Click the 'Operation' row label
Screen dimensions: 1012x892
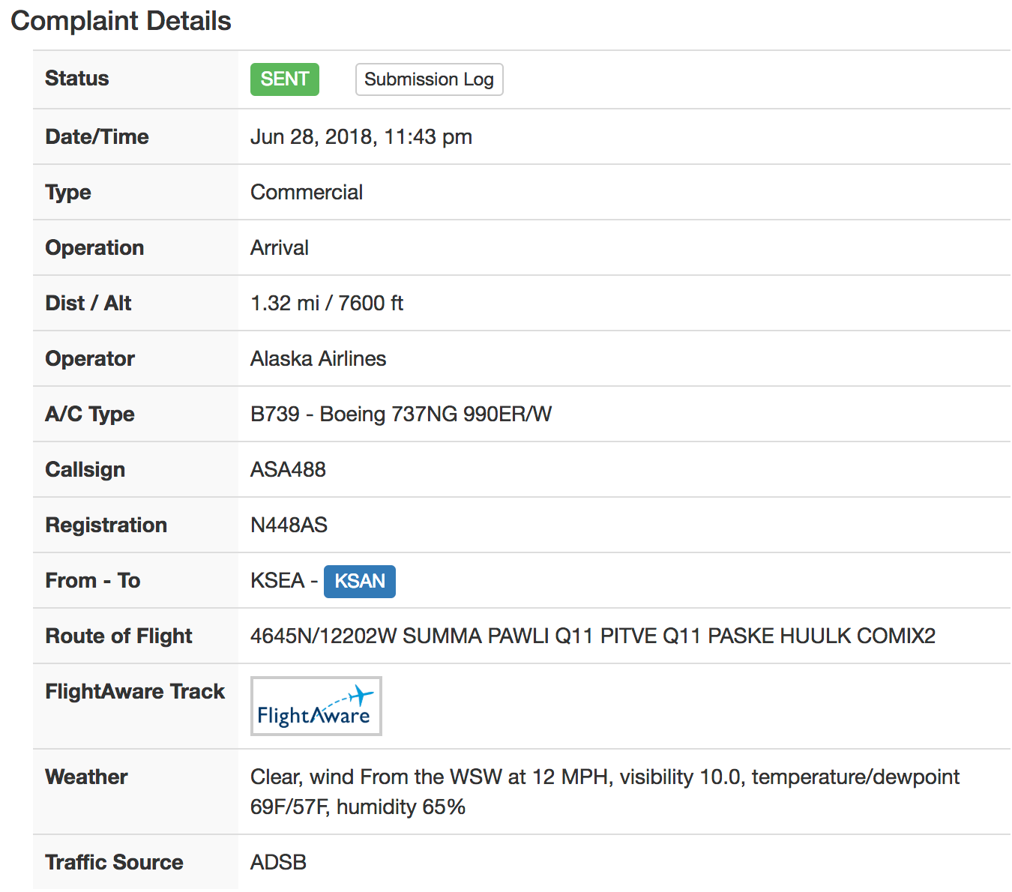pos(94,248)
